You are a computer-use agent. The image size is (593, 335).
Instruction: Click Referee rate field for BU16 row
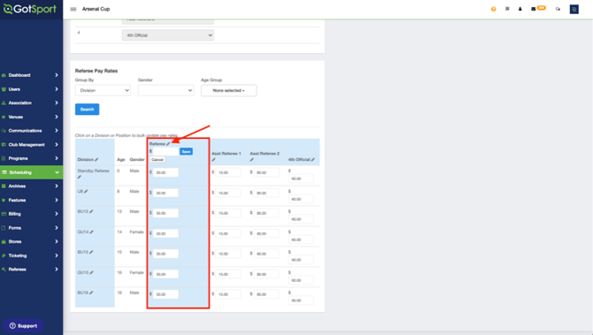coord(166,294)
